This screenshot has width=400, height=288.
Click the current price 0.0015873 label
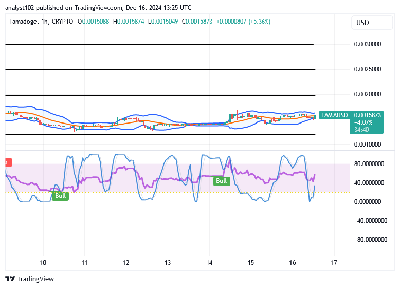click(368, 115)
